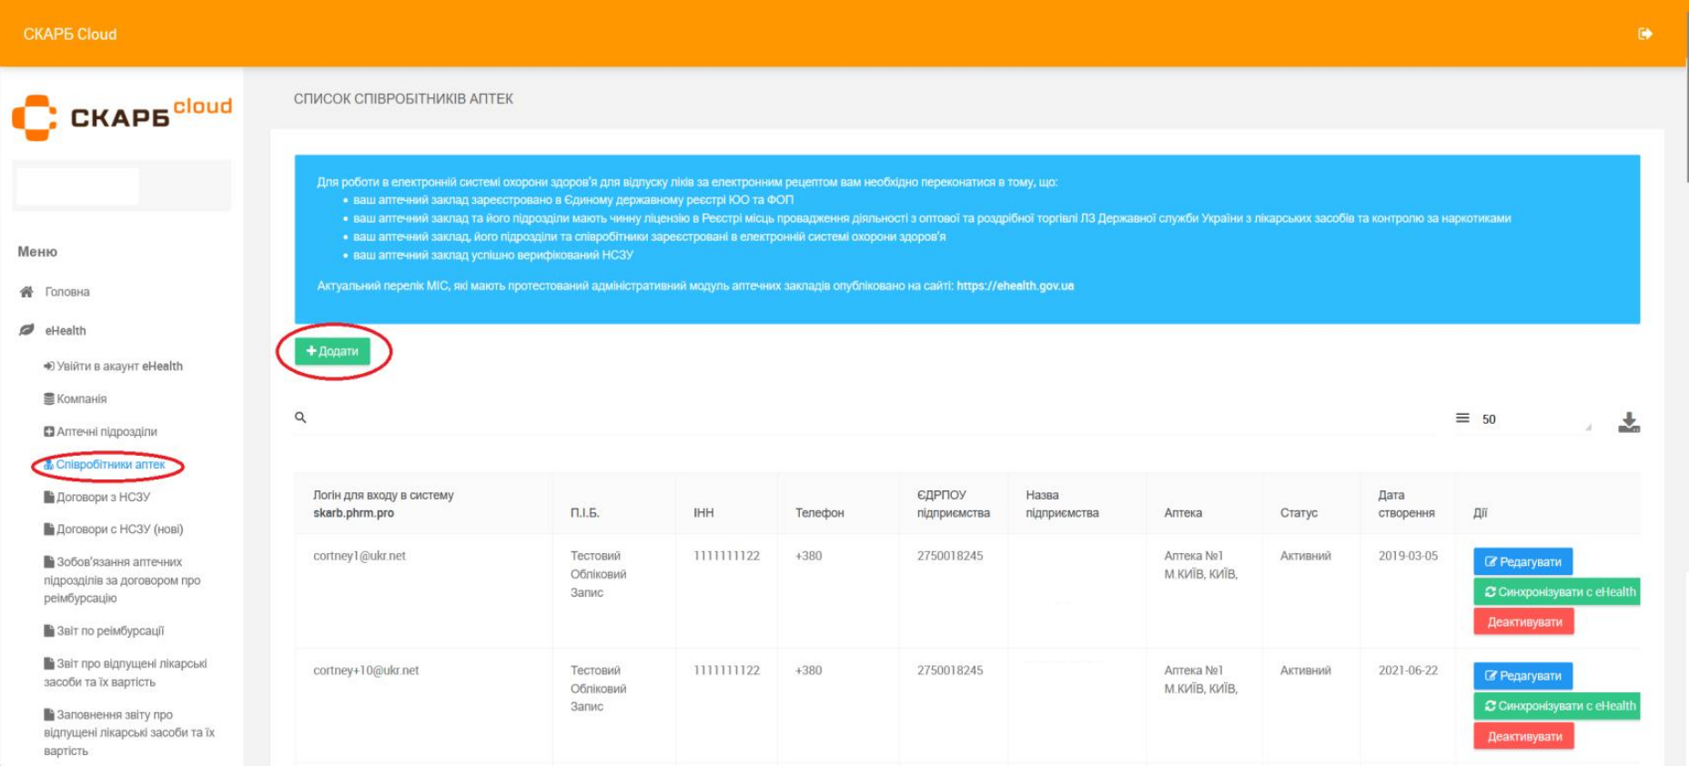Click the СКАРБ Cloud header title
This screenshot has height=766, width=1689.
pyautogui.click(x=70, y=35)
